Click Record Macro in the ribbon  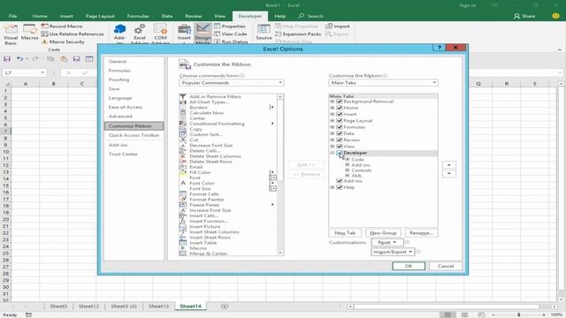coord(62,26)
